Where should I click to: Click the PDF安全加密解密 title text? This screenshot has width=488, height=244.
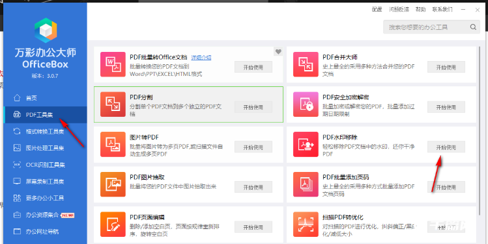346,97
